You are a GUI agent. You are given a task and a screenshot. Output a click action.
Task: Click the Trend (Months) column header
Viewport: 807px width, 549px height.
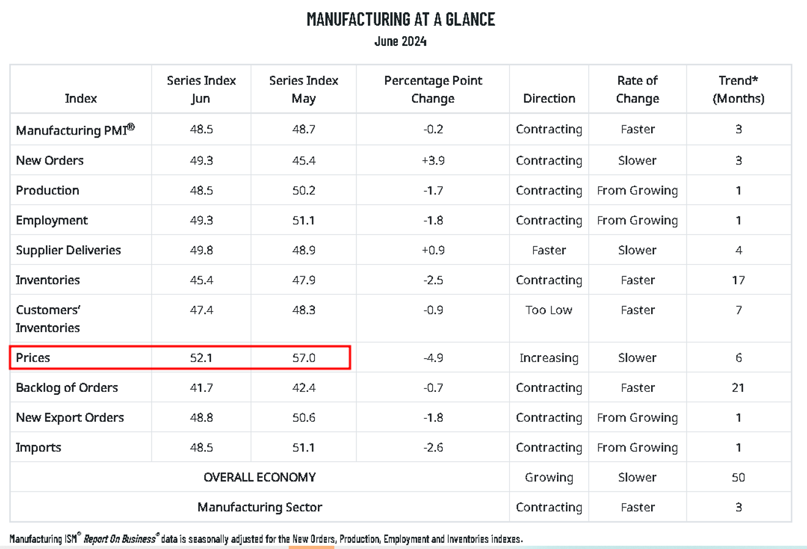coord(738,89)
